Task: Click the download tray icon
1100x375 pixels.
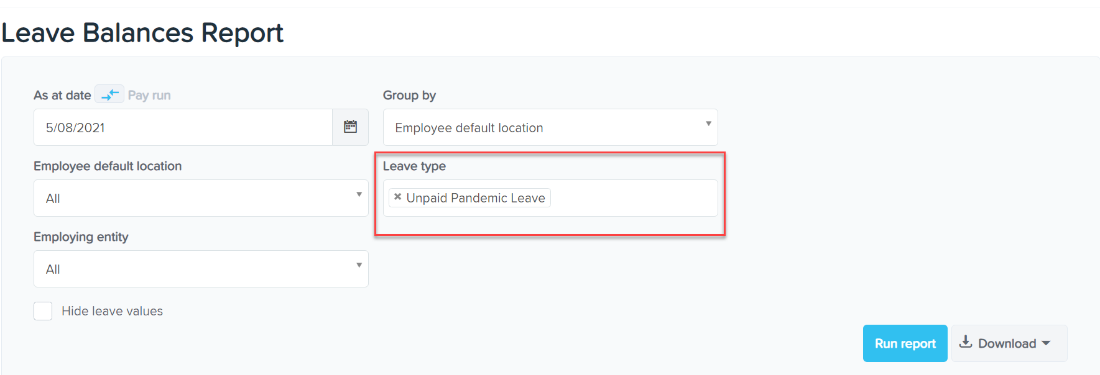Action: coord(966,342)
